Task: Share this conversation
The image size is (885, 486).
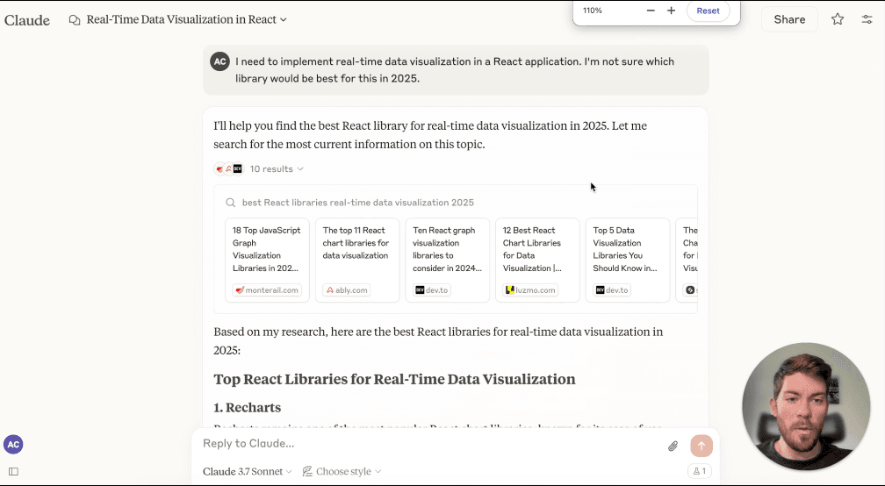Action: pyautogui.click(x=789, y=19)
